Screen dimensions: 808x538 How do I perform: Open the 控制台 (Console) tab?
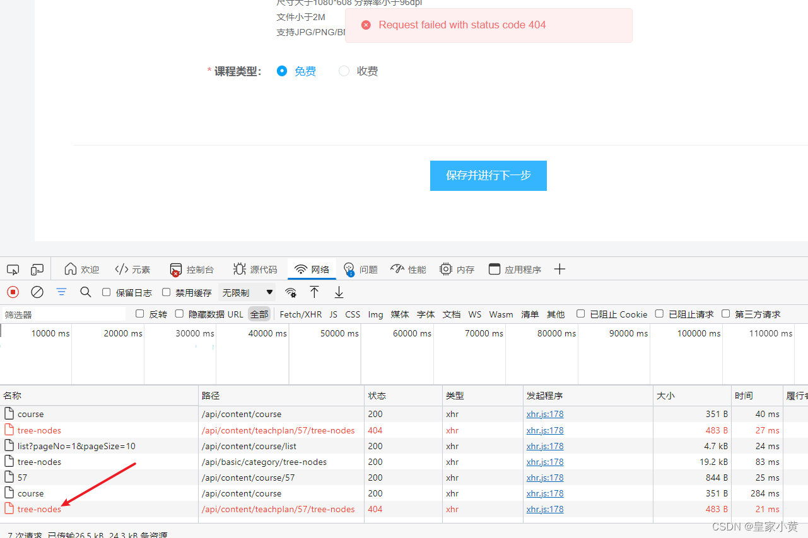(192, 270)
